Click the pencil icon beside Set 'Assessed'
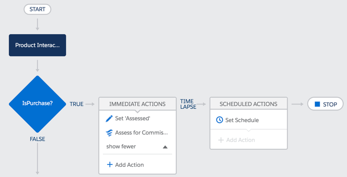The height and width of the screenshot is (177, 347). 109,118
